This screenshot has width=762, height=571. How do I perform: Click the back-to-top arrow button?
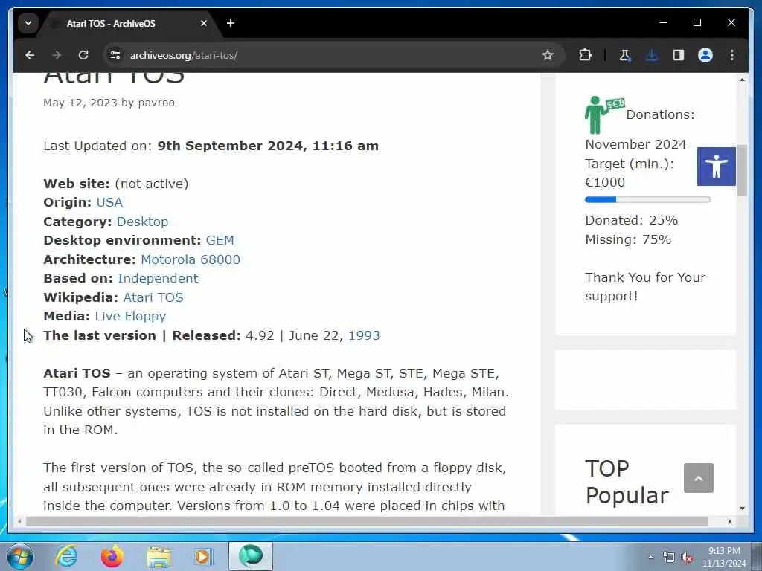tap(698, 478)
